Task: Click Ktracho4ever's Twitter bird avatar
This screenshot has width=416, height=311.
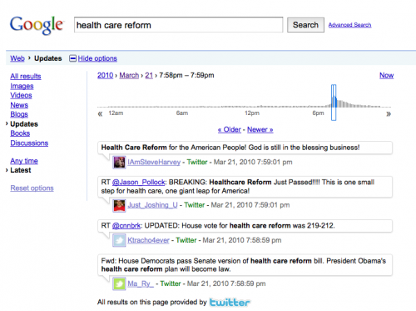Action: (119, 240)
